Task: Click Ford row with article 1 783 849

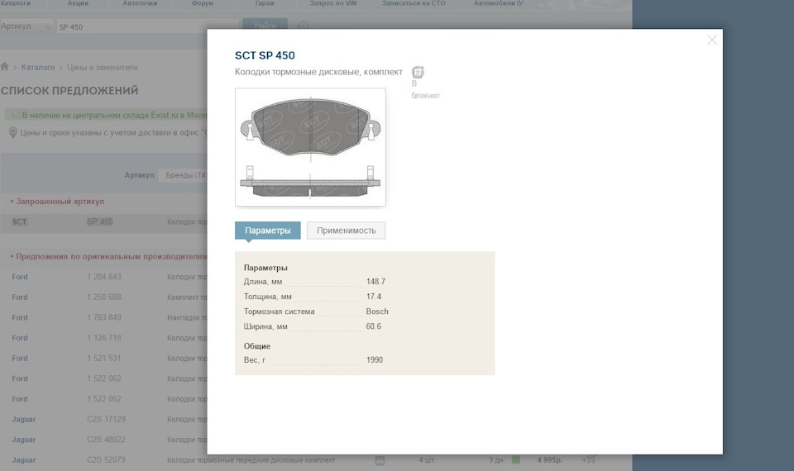Action: pyautogui.click(x=104, y=317)
